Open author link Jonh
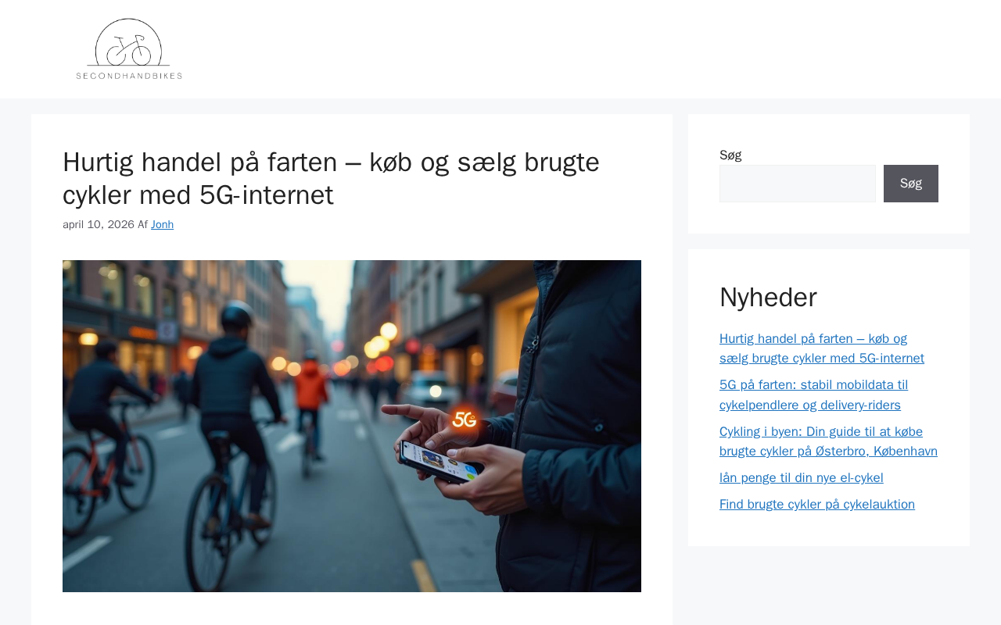Image resolution: width=1001 pixels, height=625 pixels. click(162, 224)
